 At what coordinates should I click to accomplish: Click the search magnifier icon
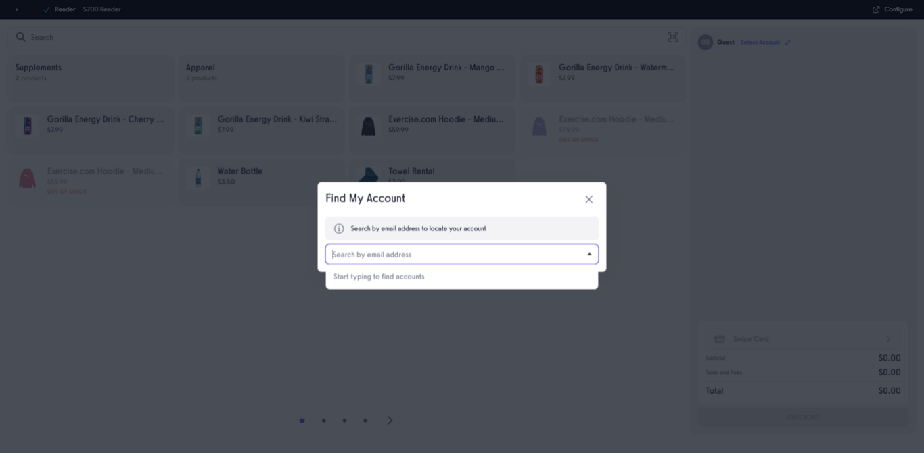click(21, 37)
